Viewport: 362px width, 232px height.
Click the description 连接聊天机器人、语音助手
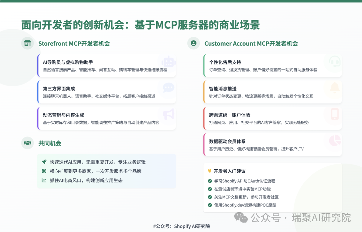click(x=99, y=96)
